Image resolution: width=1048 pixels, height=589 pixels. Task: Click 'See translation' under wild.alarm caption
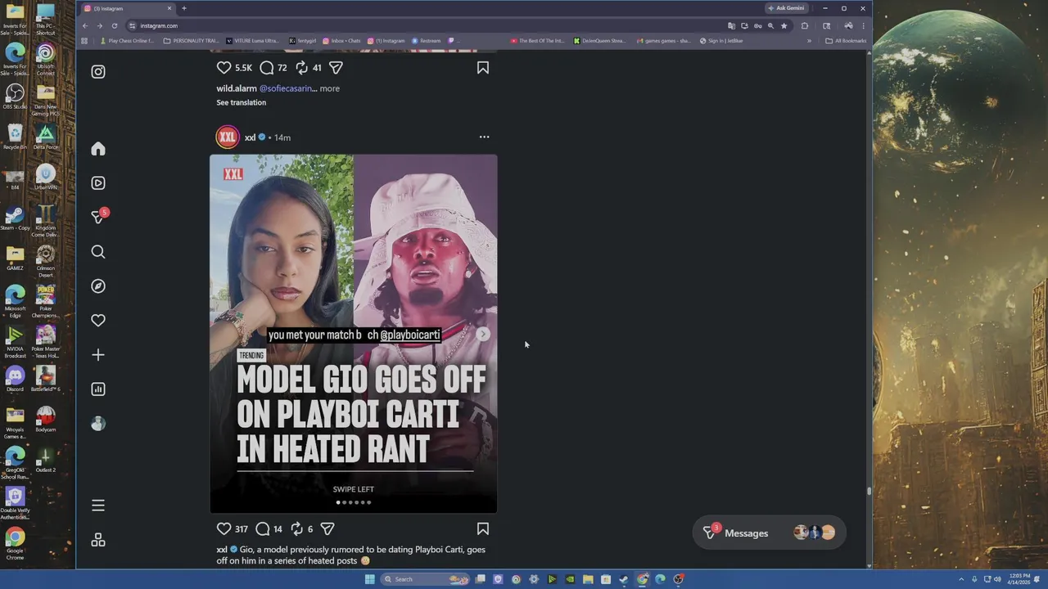coord(241,102)
